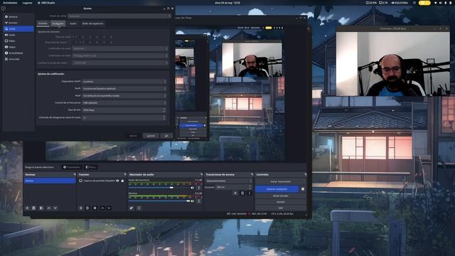
Task: Click Tasa de bits value field
Action: coord(124,110)
